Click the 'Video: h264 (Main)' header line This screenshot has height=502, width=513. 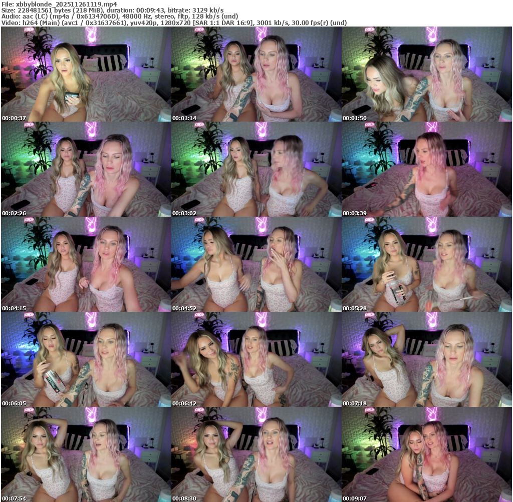pos(174,23)
